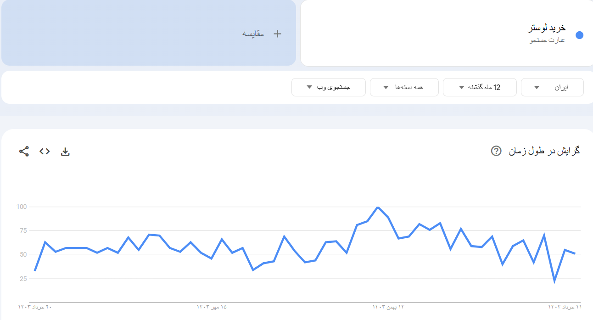Image resolution: width=593 pixels, height=320 pixels.
Task: Click the ۱۵ مهر ۱۴۰۳ axis label
Action: tap(212, 307)
